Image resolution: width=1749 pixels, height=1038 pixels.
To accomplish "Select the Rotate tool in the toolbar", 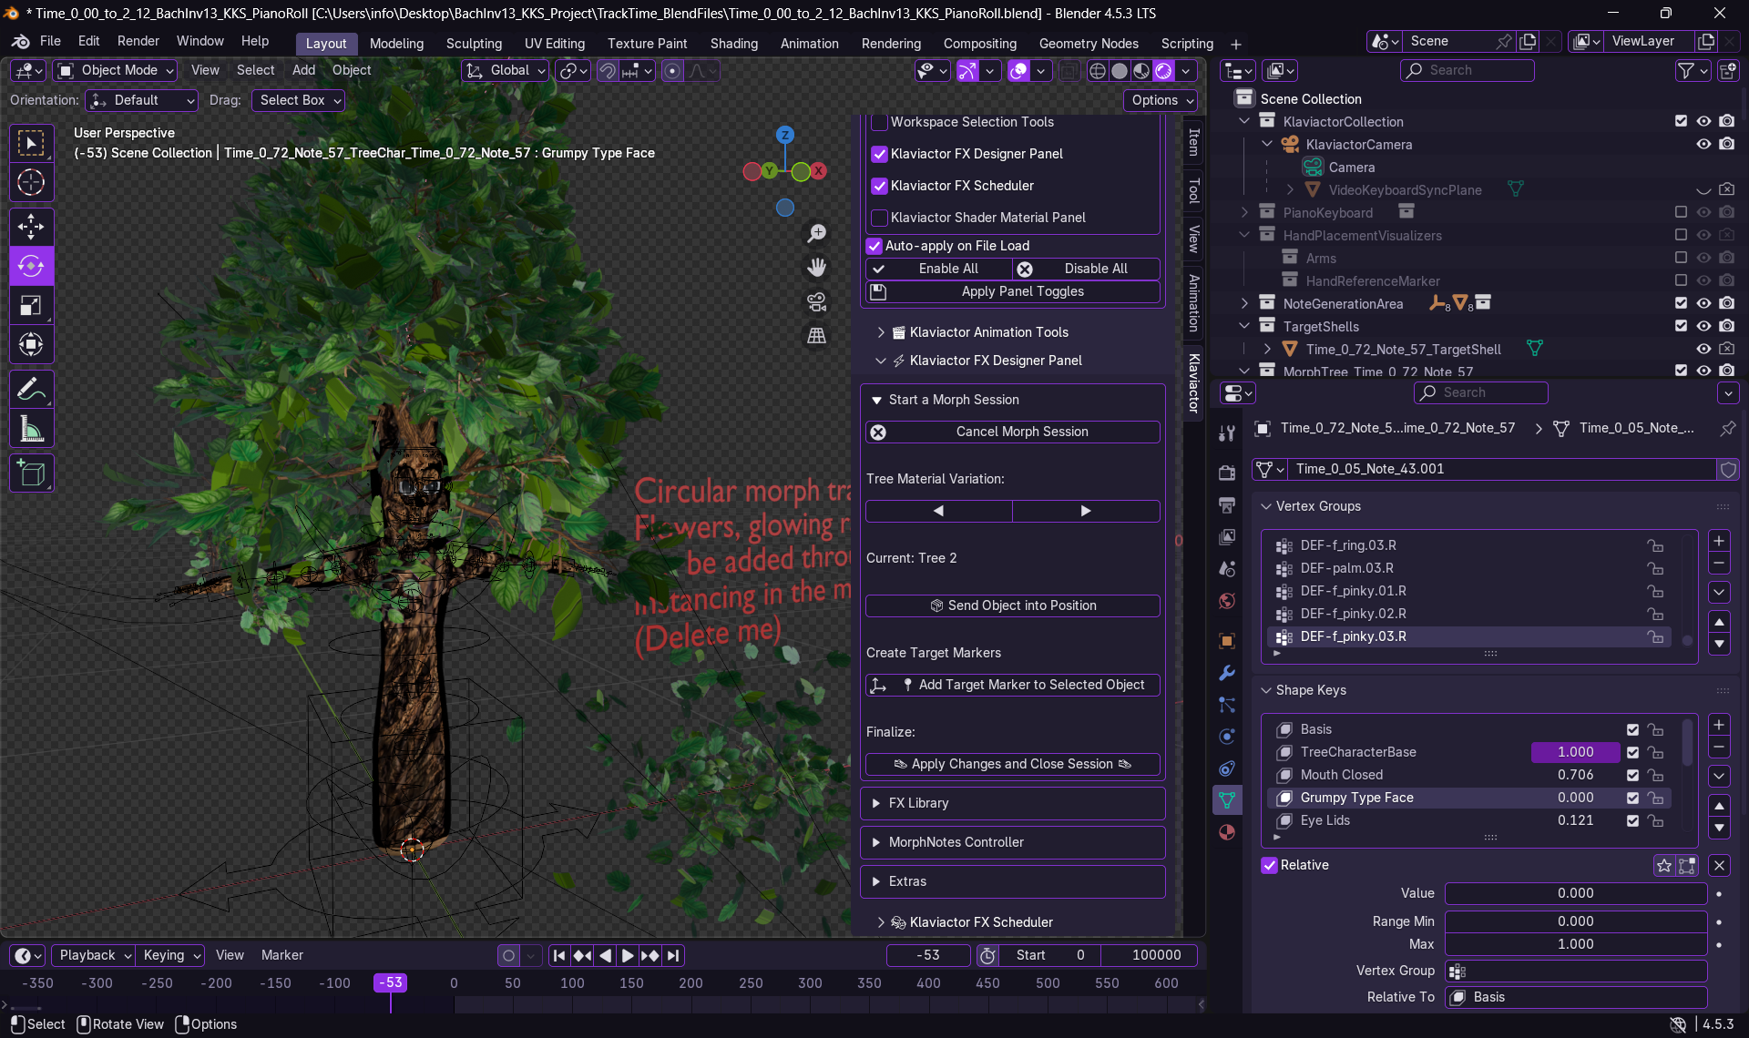I will tap(31, 266).
